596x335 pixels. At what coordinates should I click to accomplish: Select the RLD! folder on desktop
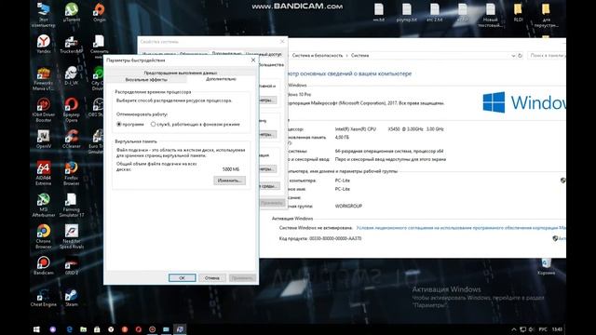point(518,12)
